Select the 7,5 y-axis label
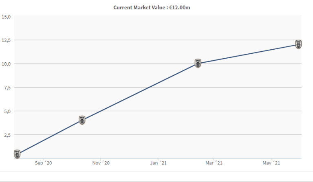Image resolution: width=313 pixels, height=182 pixels. (x=7, y=88)
